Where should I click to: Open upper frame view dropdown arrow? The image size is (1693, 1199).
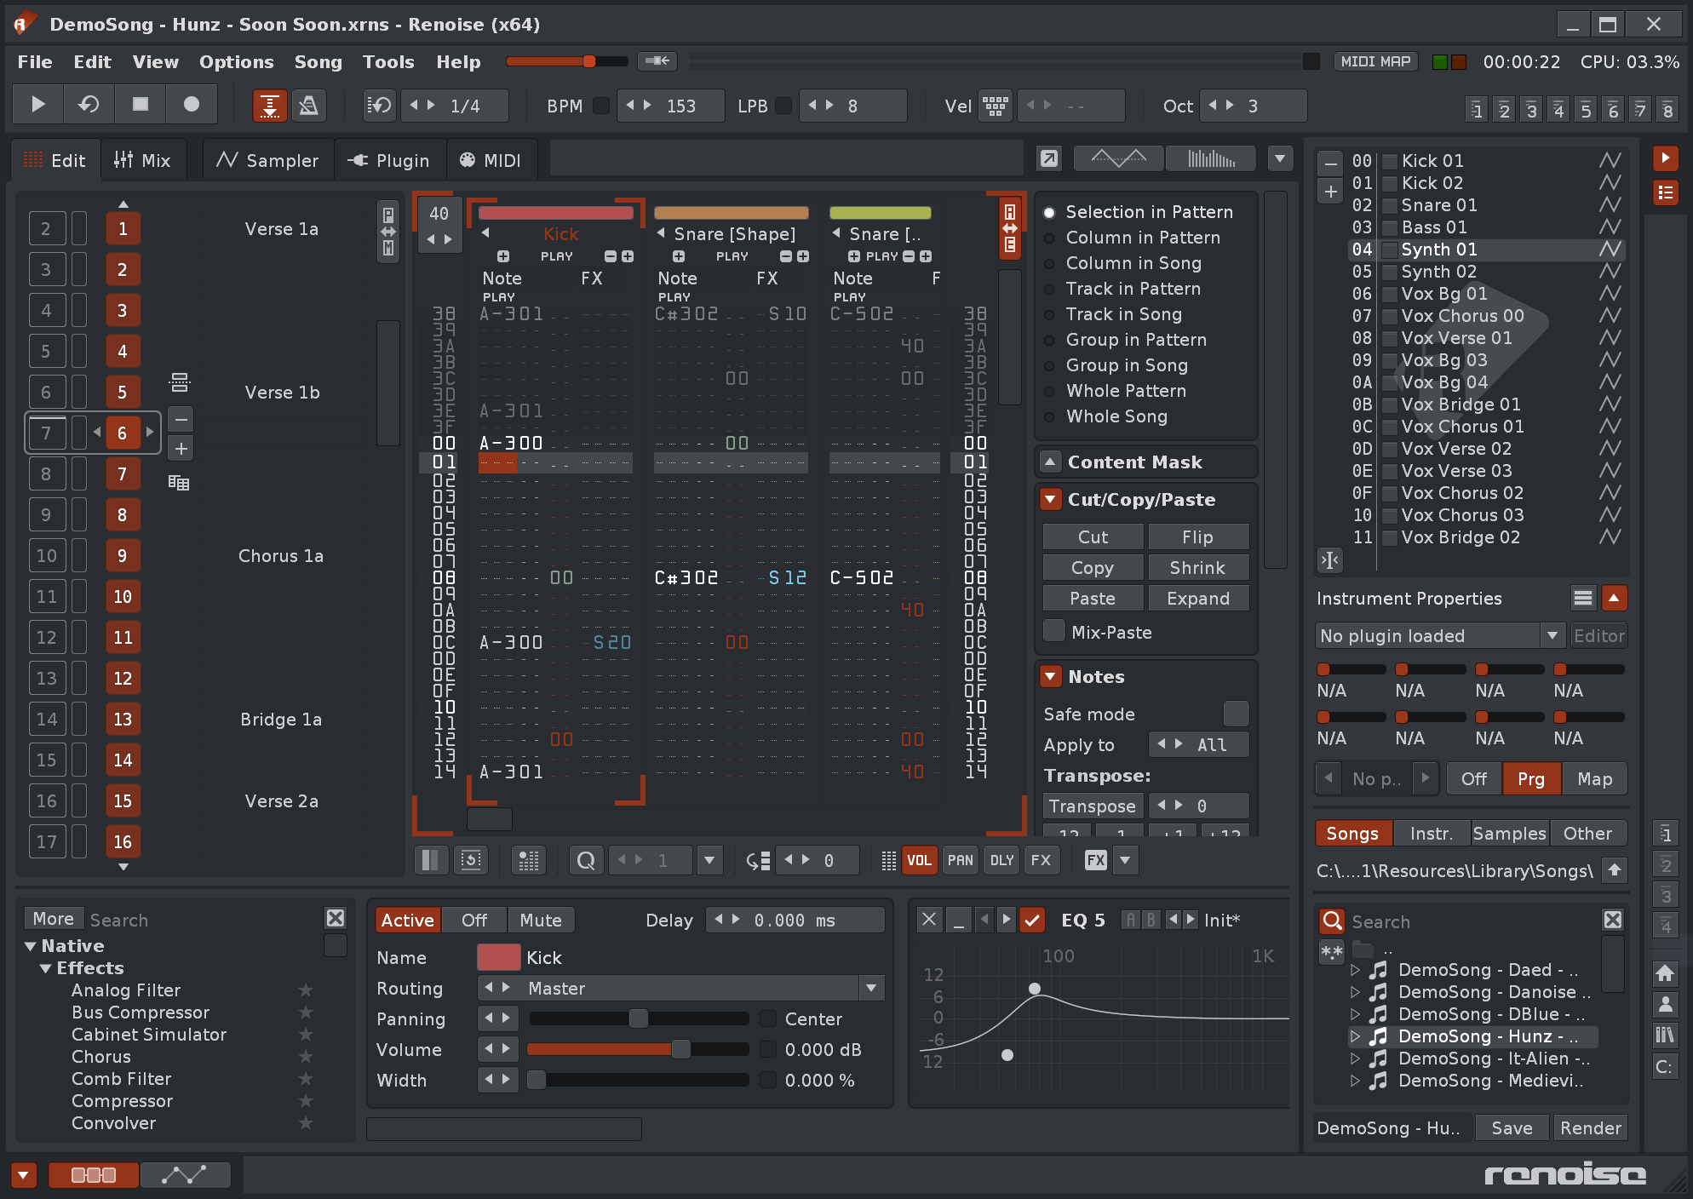(x=1280, y=158)
